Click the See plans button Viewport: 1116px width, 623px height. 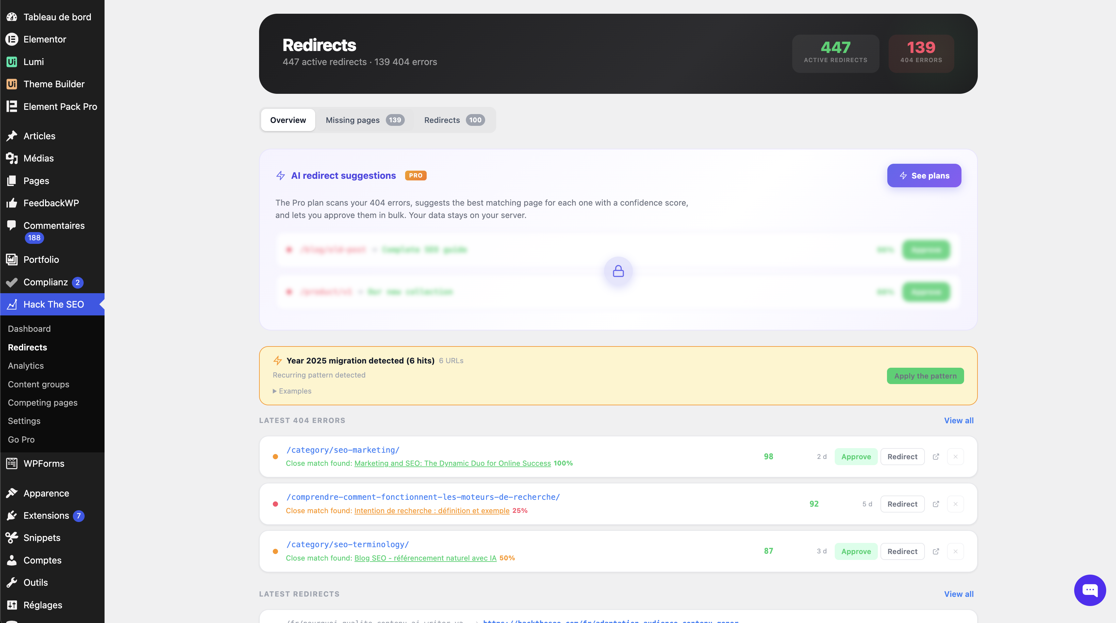pyautogui.click(x=924, y=176)
